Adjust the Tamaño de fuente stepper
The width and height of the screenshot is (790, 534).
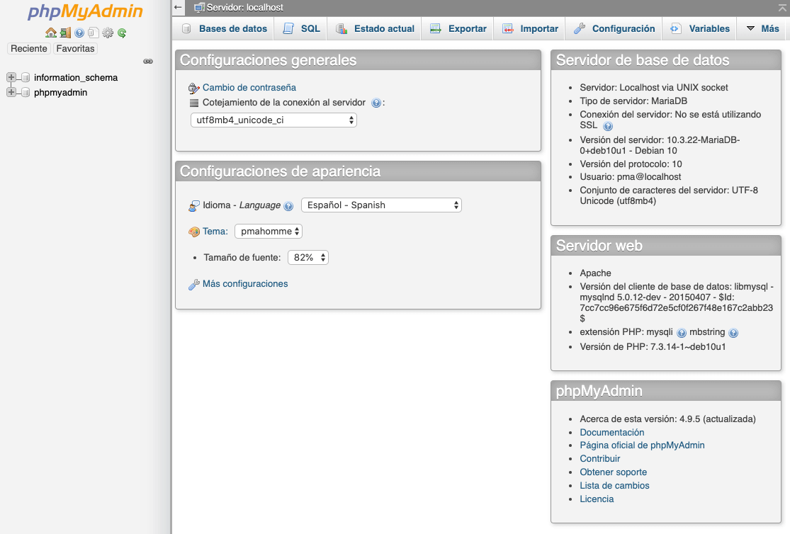point(307,257)
